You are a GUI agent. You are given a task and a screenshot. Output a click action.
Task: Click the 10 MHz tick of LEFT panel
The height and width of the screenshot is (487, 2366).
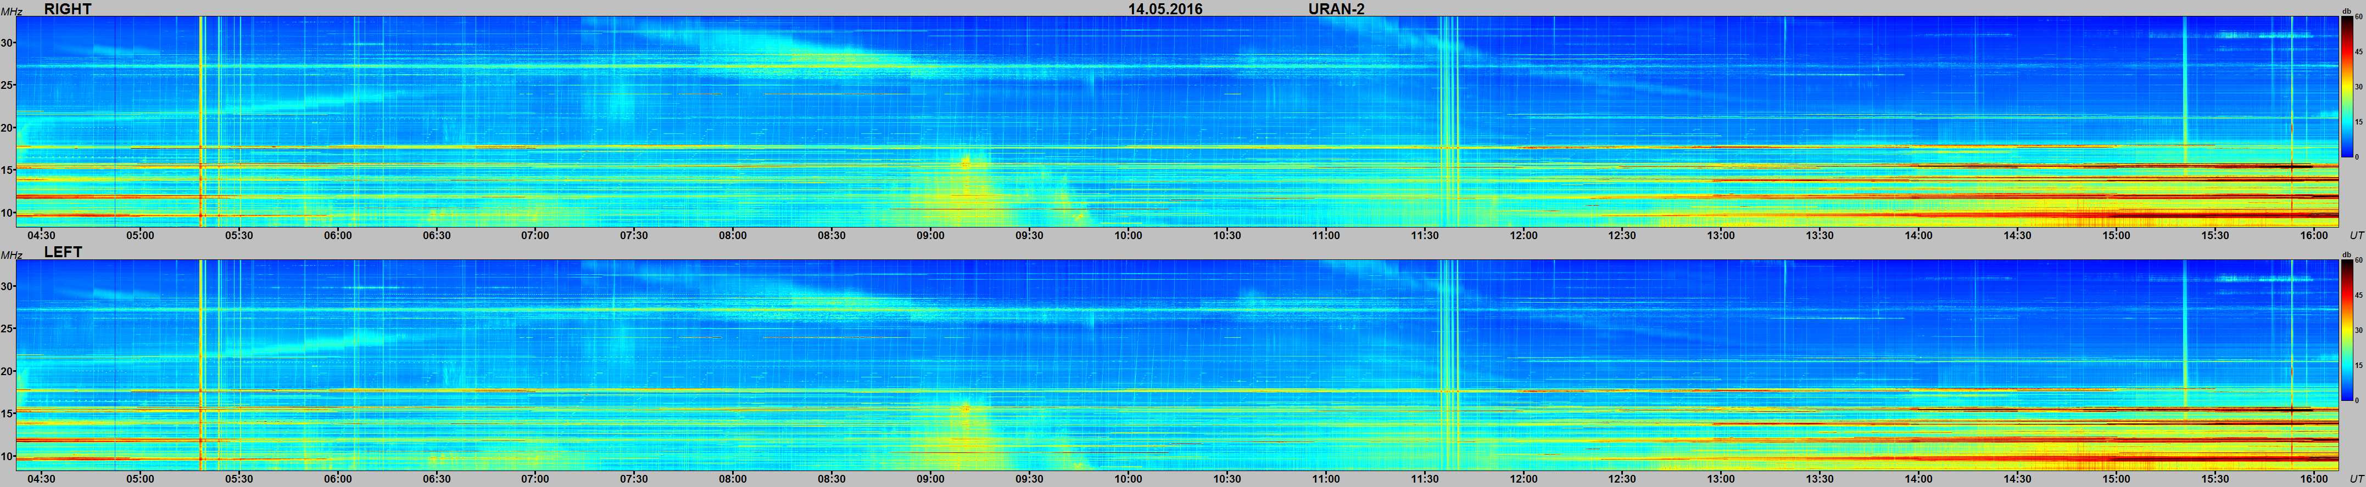[7, 456]
